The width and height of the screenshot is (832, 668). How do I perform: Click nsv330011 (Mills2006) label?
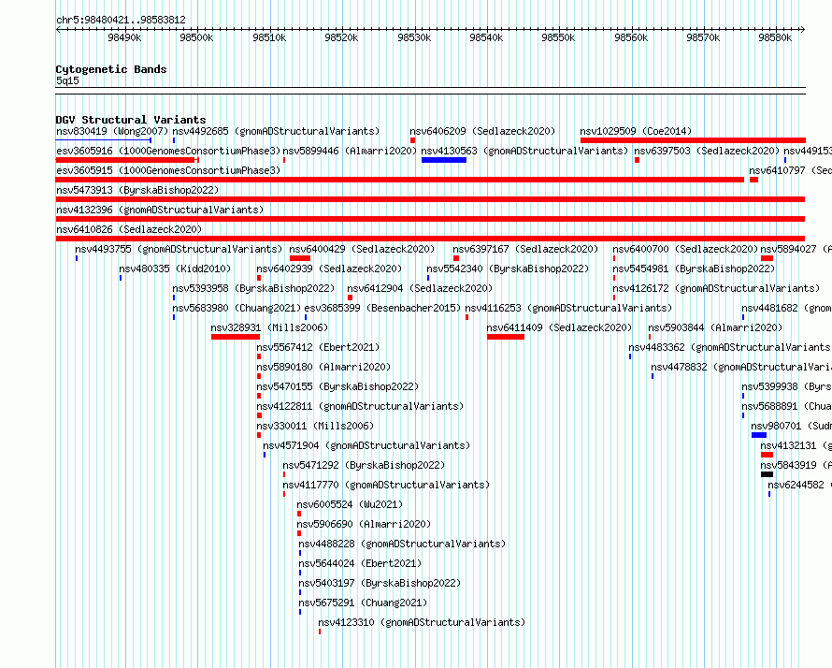click(315, 426)
